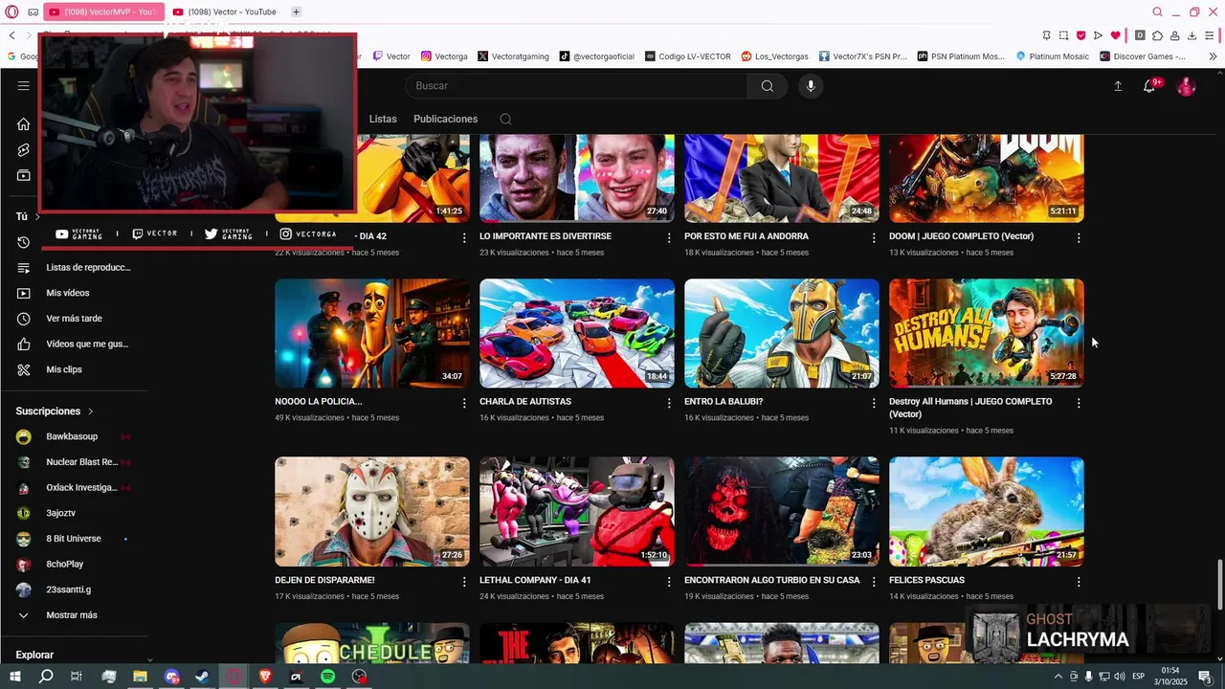The height and width of the screenshot is (689, 1225).
Task: Open Opera downloads icon
Action: click(1192, 35)
